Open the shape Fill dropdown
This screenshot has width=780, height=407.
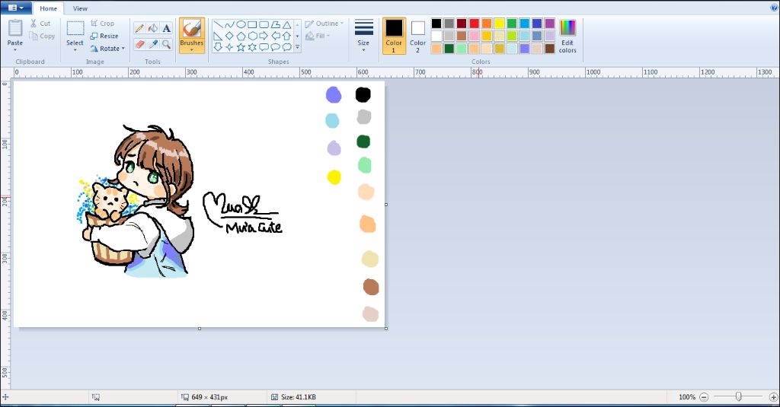coord(318,36)
